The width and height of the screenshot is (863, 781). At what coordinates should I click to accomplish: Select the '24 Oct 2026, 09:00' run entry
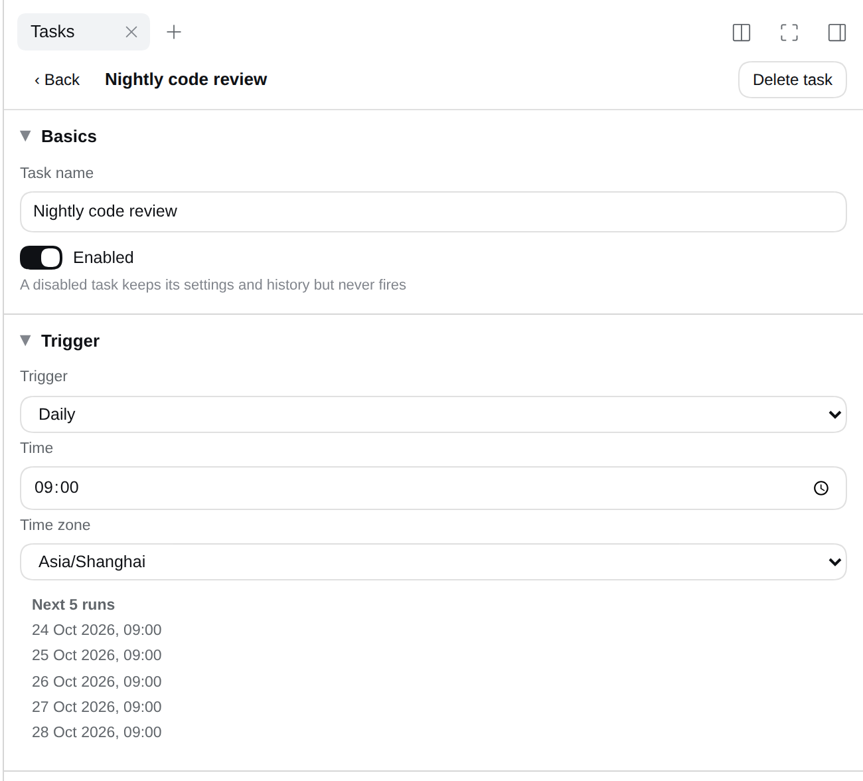tap(97, 630)
